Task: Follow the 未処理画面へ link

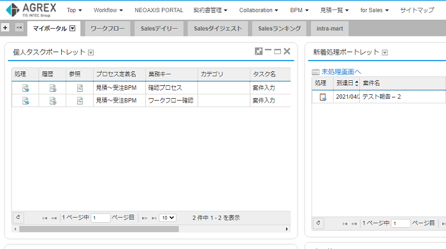Action: click(341, 72)
